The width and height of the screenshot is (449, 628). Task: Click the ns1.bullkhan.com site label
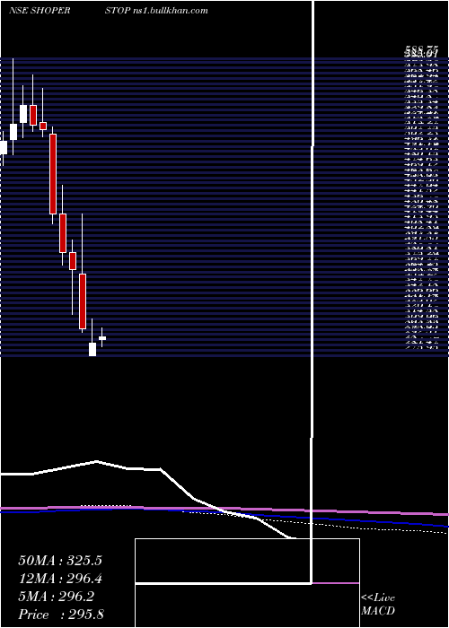[x=171, y=11]
